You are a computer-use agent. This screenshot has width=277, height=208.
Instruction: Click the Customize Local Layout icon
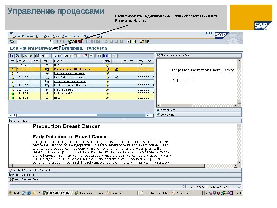pos(147,41)
